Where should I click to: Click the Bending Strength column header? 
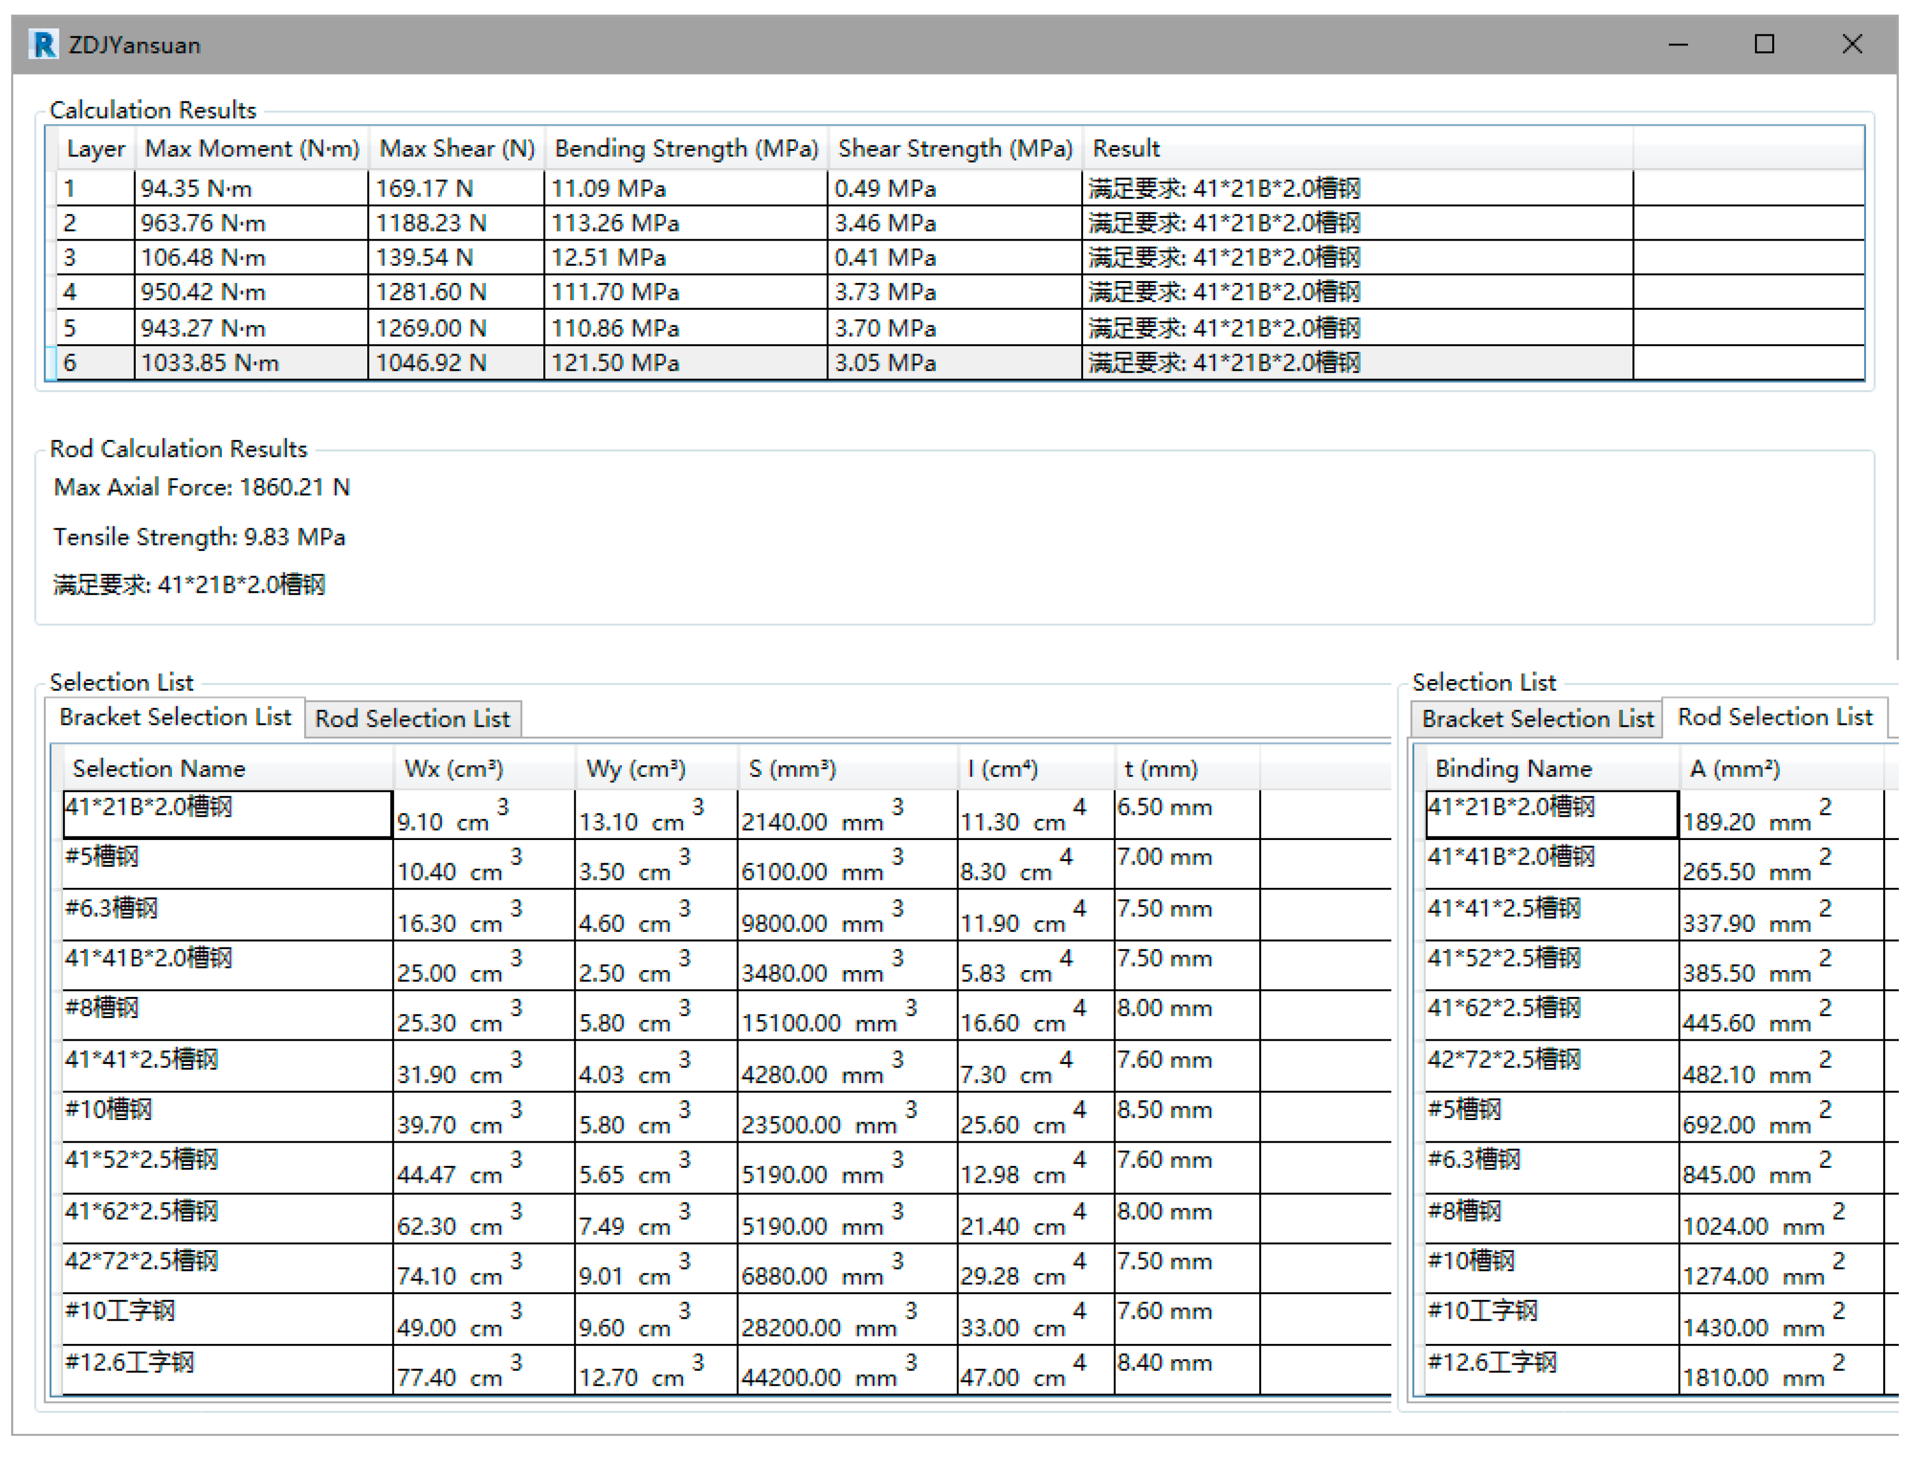pyautogui.click(x=686, y=148)
